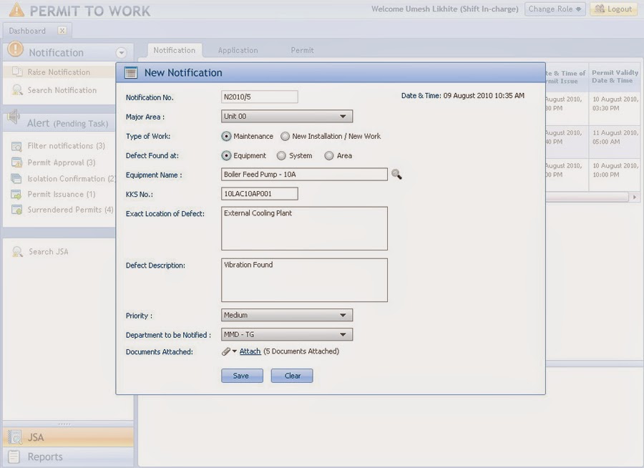Select the Permit Issuance icon

(17, 194)
